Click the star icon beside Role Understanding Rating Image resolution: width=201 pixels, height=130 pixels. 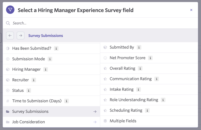pos(105,100)
